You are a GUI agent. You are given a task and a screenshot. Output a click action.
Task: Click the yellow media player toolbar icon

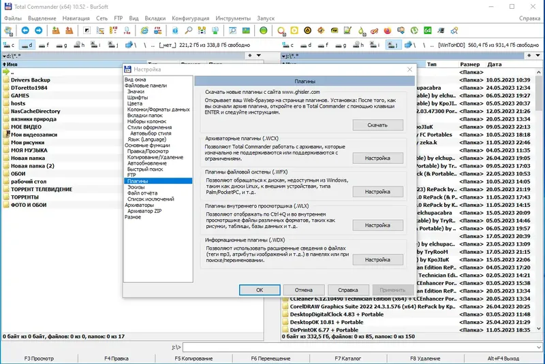pos(294,31)
